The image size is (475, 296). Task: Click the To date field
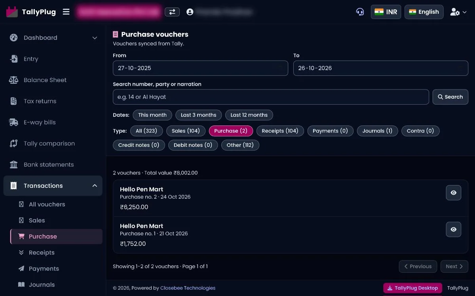381,68
